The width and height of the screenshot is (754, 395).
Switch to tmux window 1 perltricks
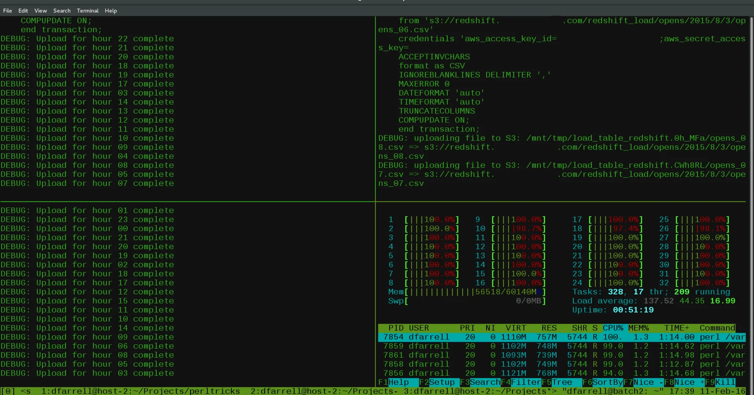140,391
